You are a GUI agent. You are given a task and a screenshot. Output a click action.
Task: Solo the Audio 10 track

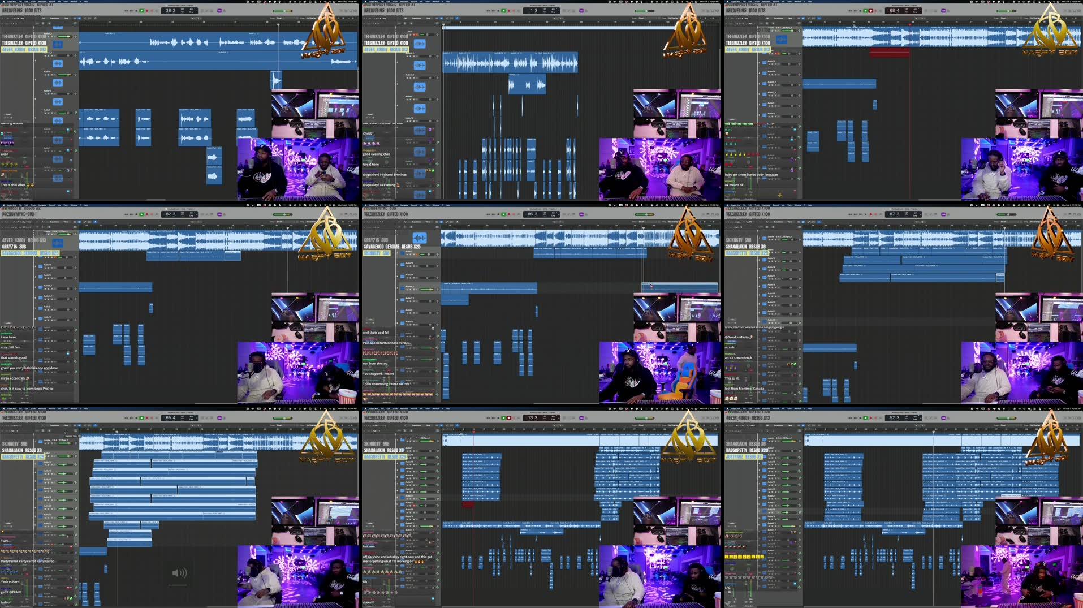click(x=49, y=94)
